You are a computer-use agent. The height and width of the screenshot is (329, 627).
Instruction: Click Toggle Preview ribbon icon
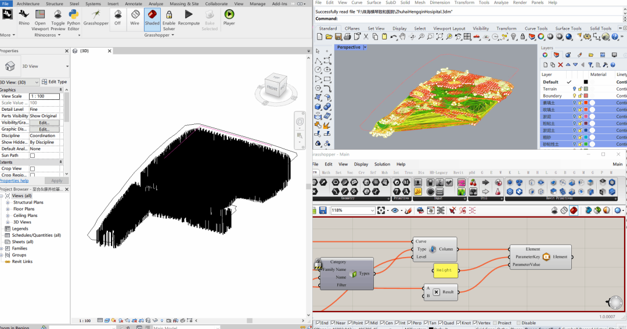point(57,20)
